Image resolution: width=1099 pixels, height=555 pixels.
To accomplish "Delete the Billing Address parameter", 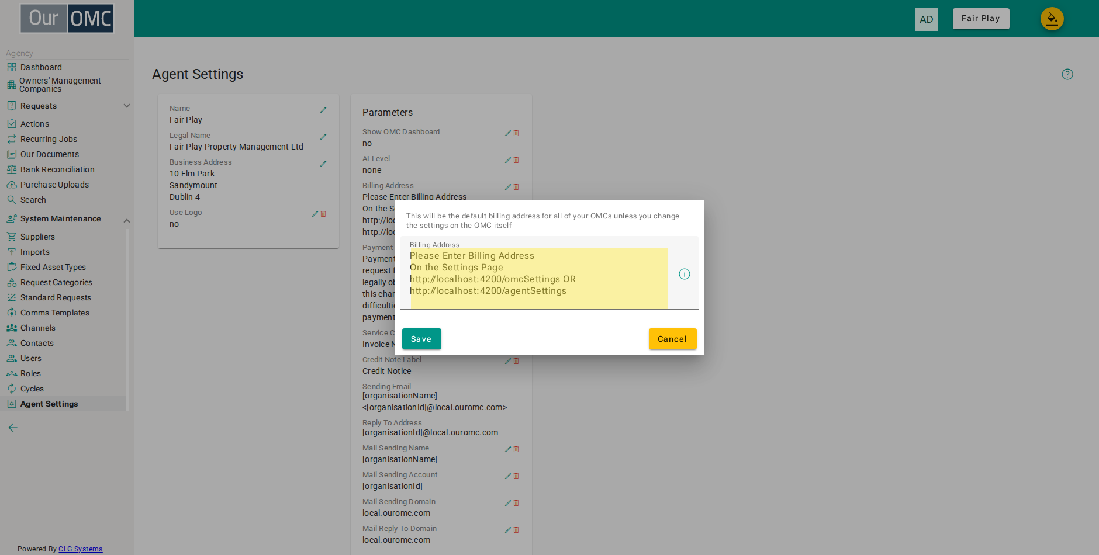I will click(516, 187).
